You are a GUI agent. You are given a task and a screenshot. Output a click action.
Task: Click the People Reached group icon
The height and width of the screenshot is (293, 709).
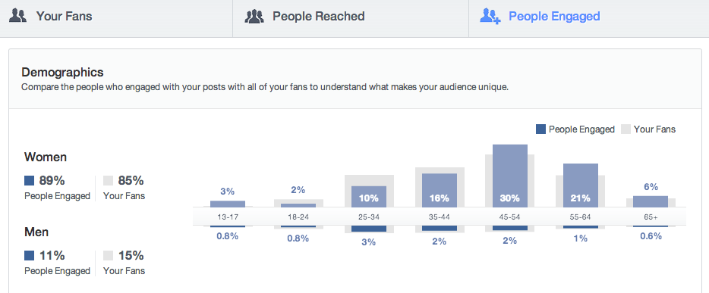pyautogui.click(x=254, y=17)
